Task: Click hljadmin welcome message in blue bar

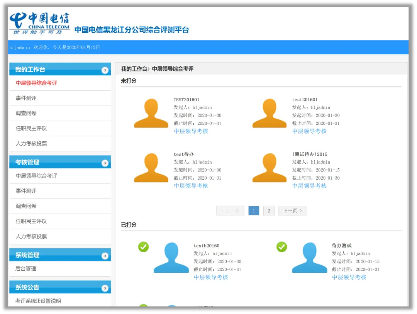Action: pyautogui.click(x=54, y=48)
